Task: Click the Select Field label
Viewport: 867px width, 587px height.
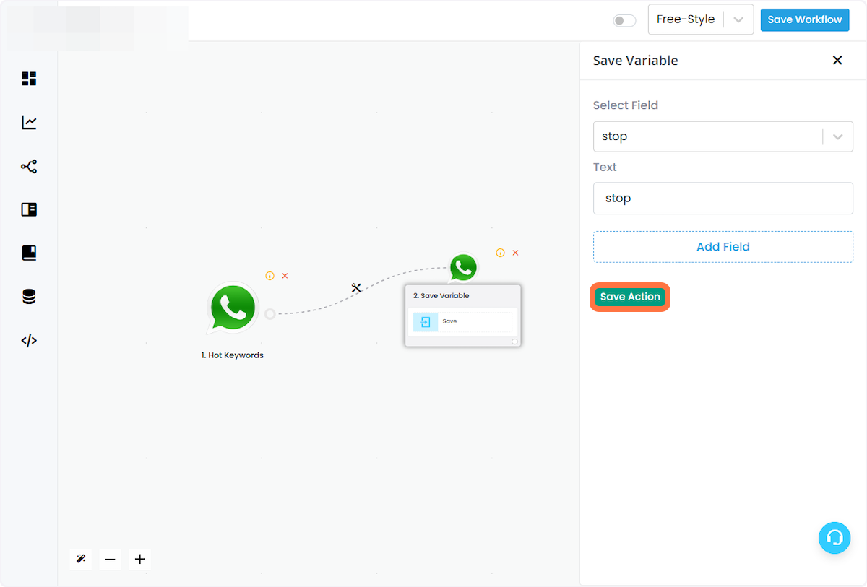Action: [626, 105]
